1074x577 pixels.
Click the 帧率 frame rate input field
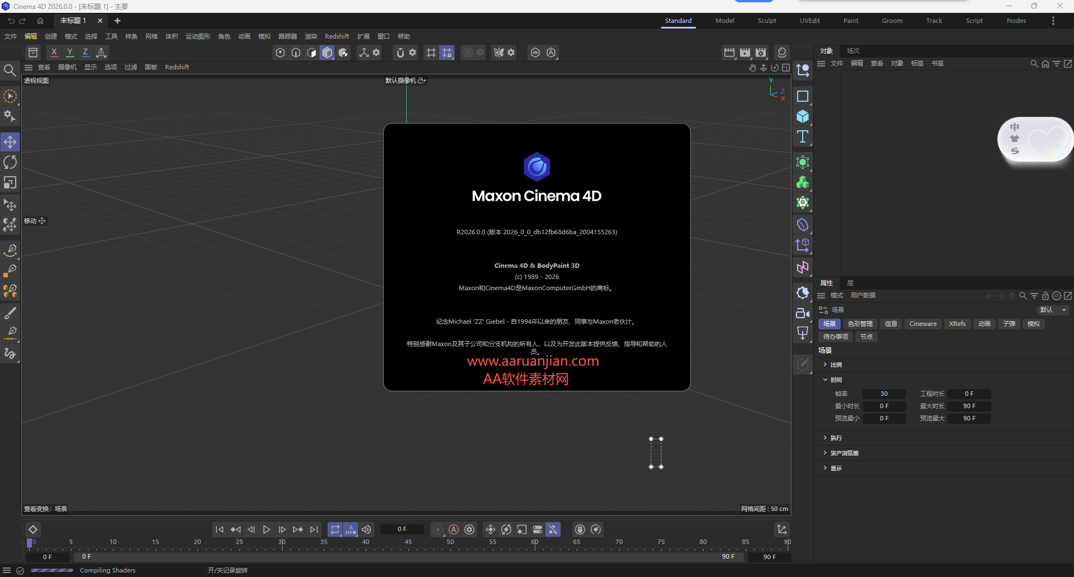click(x=884, y=394)
